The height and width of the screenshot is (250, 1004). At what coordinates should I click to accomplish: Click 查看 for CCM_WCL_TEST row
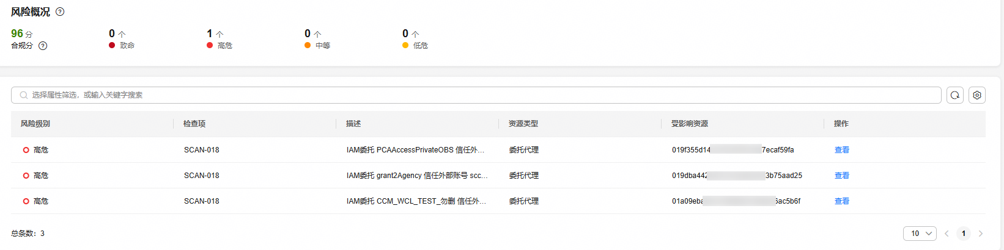coord(842,201)
